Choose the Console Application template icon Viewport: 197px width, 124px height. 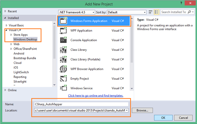(x=63, y=40)
